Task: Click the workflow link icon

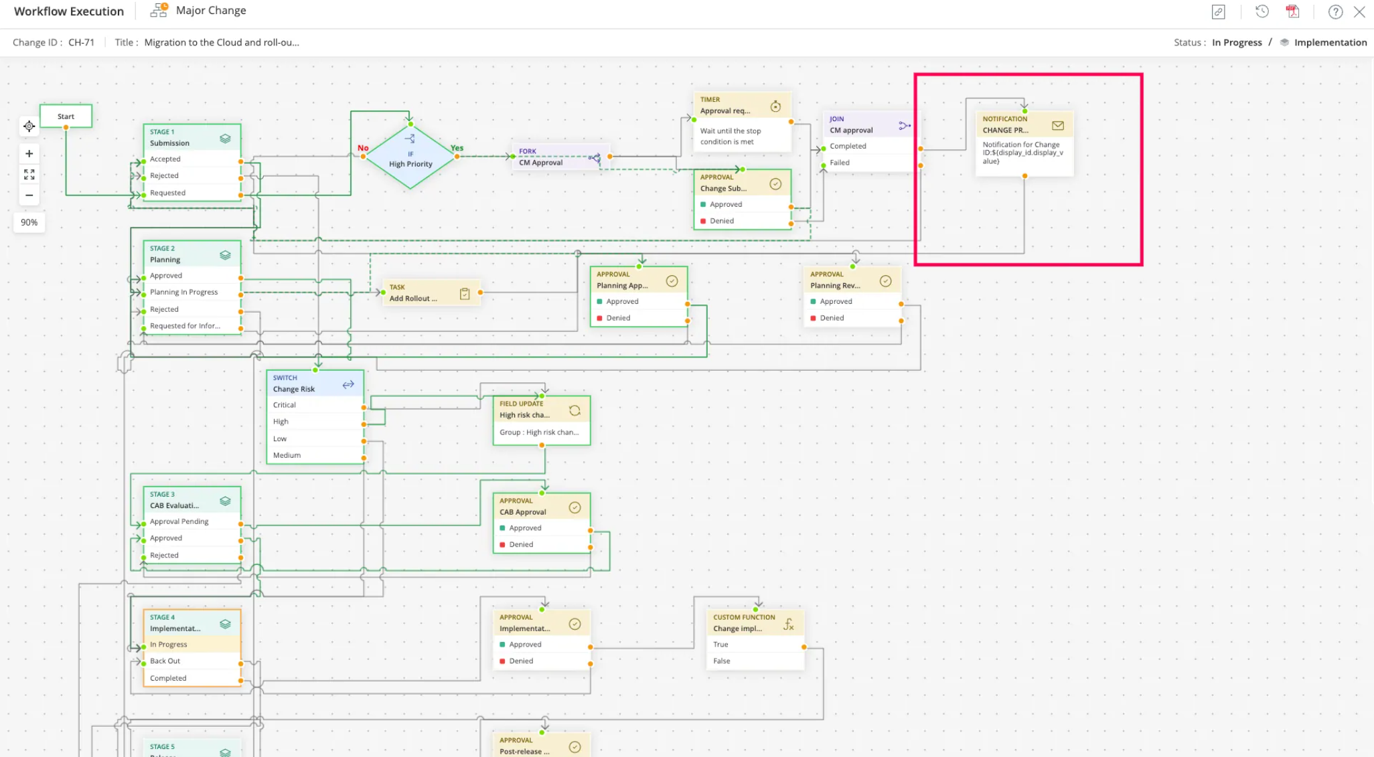Action: 1218,12
